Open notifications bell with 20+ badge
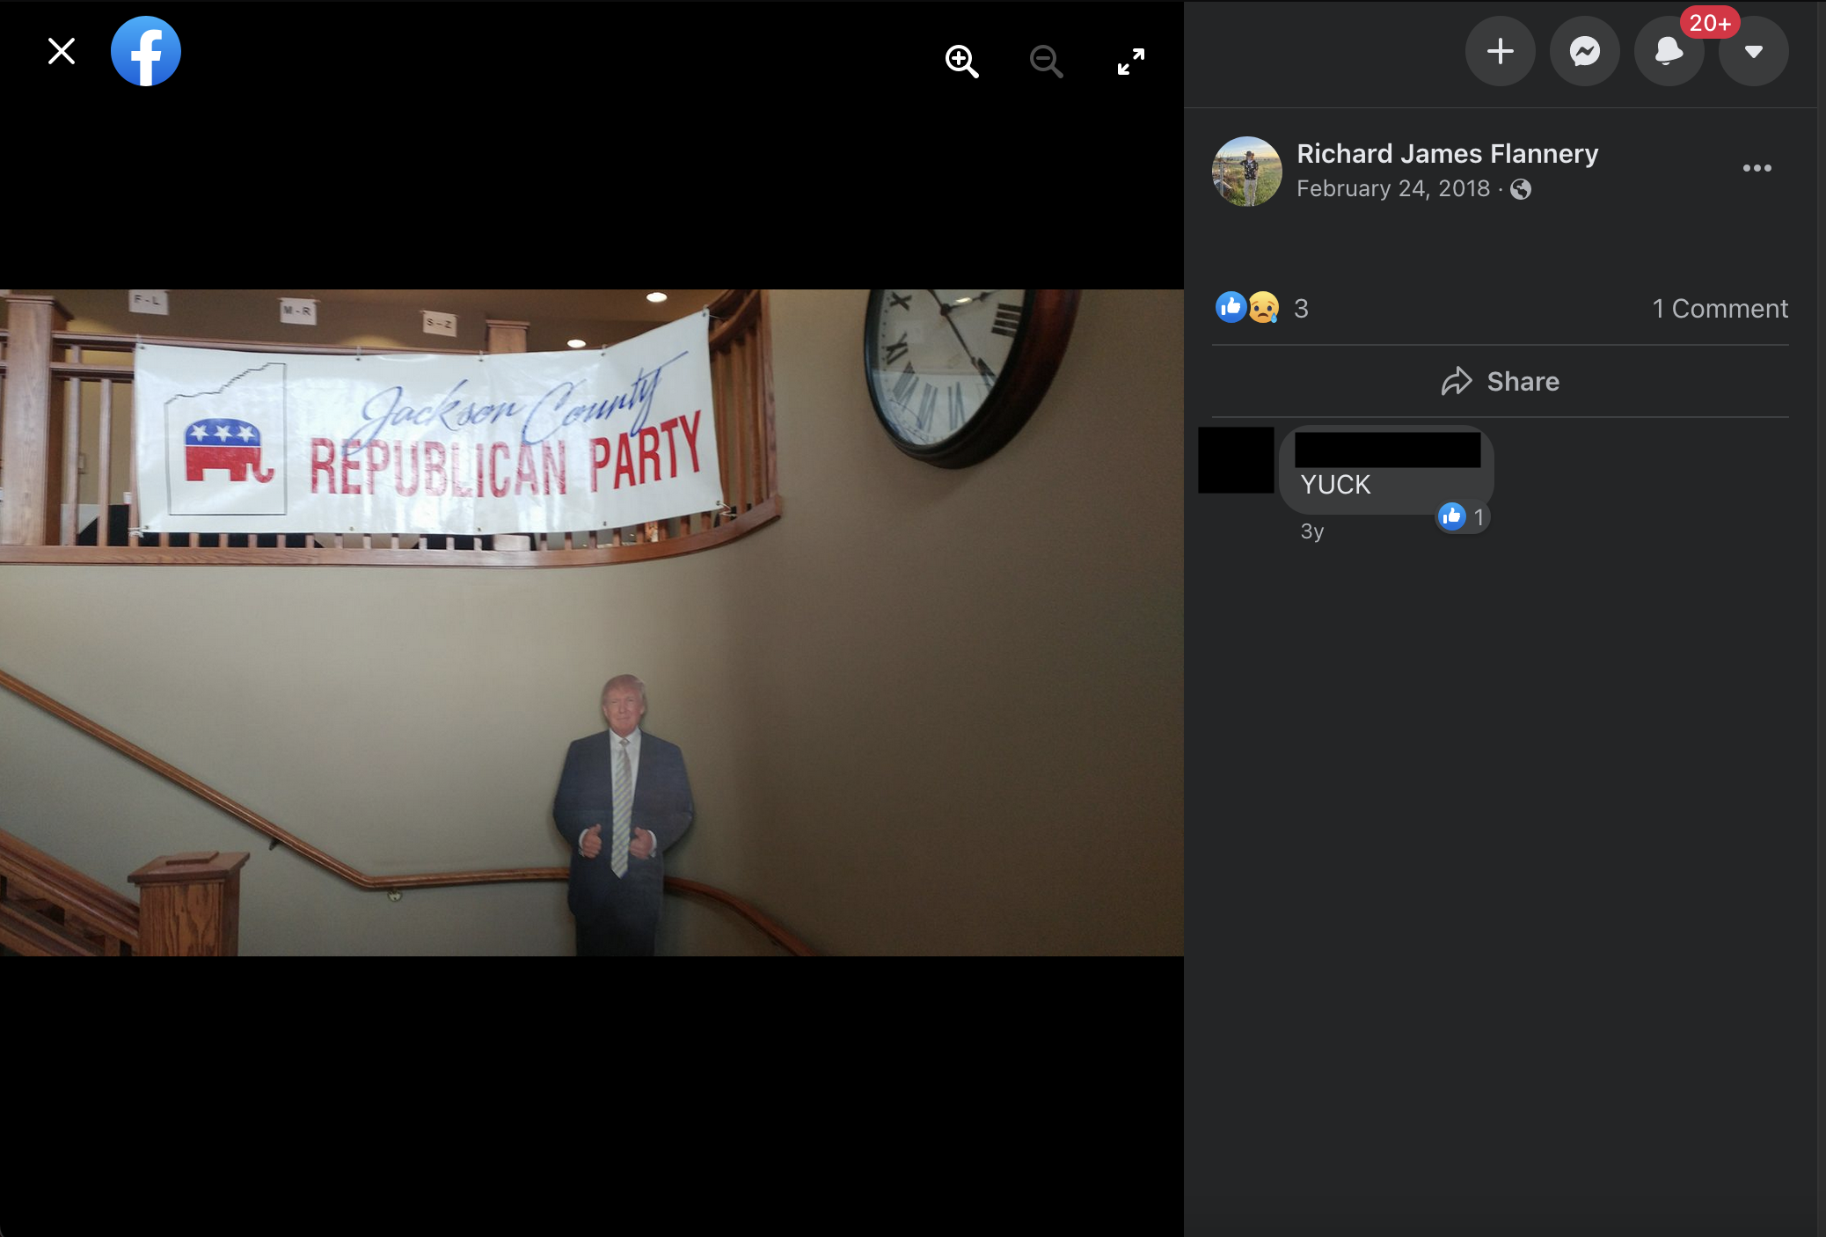The width and height of the screenshot is (1826, 1237). point(1669,51)
